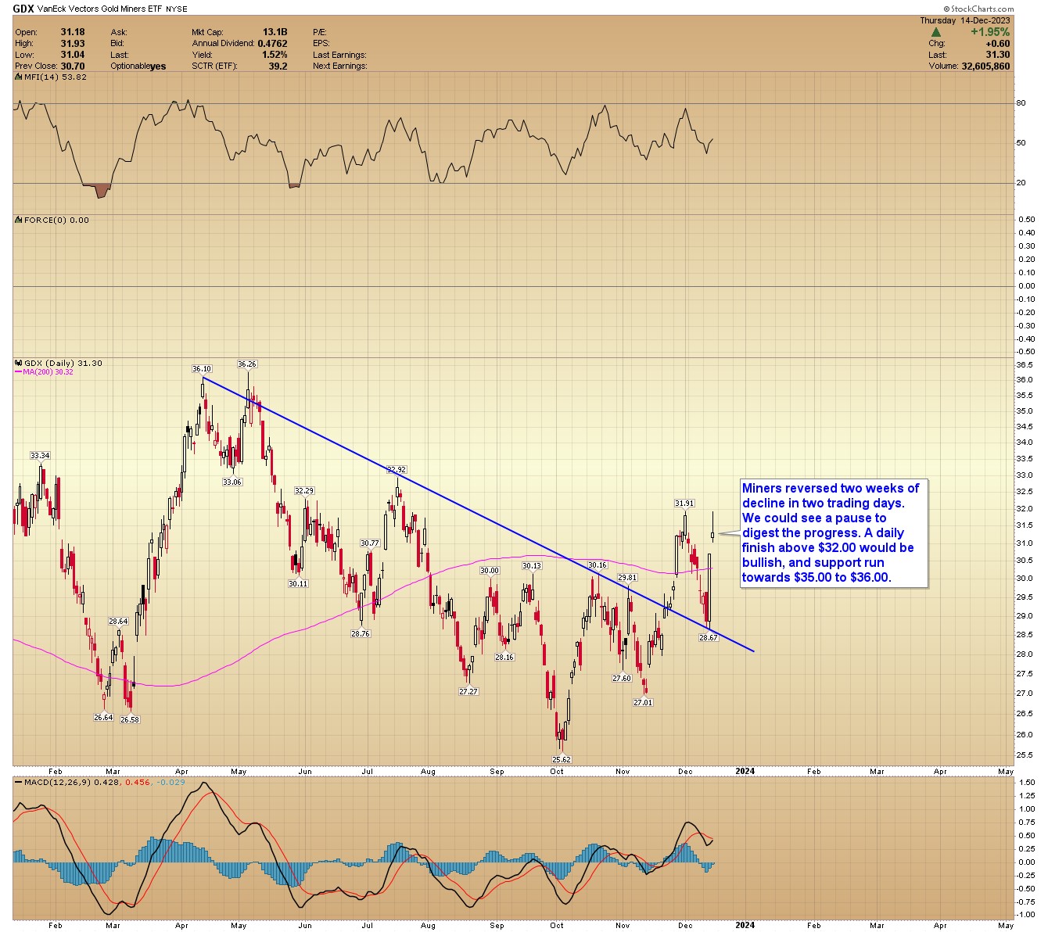Viewport: 1048px width, 932px height.
Task: Click the Mkt Cap value 13.1B
Action: coord(275,32)
